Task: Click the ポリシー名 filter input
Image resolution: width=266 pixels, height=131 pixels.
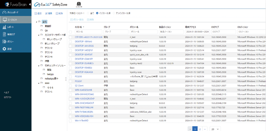Action: 144,32
